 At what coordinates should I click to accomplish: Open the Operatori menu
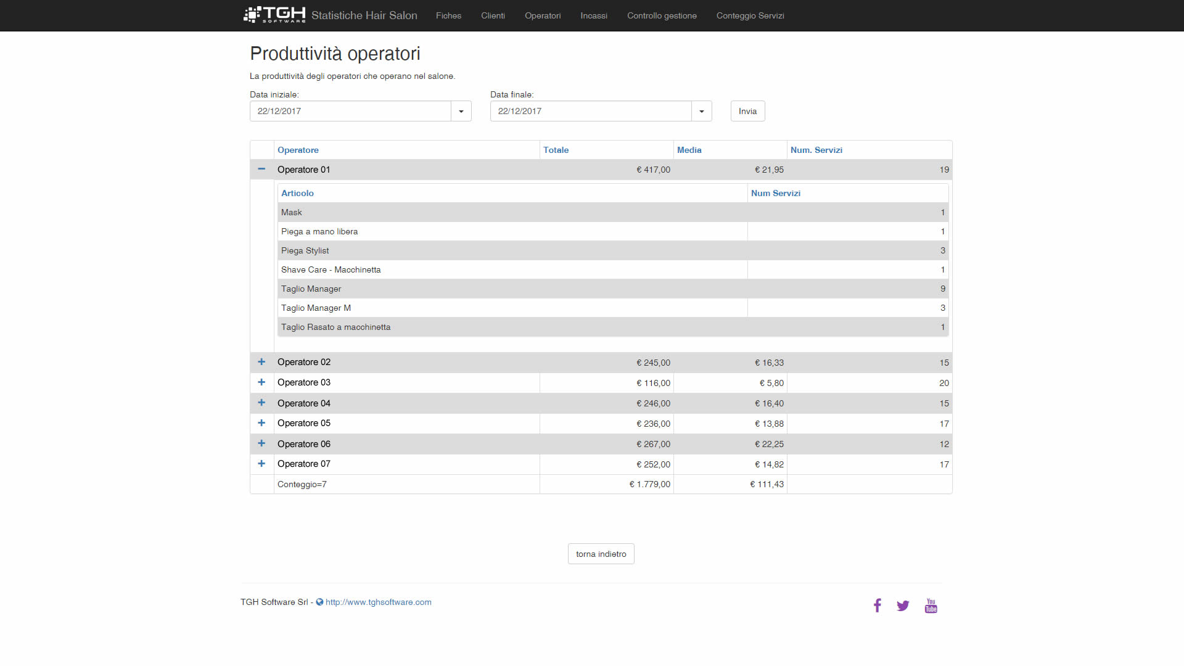[543, 15]
